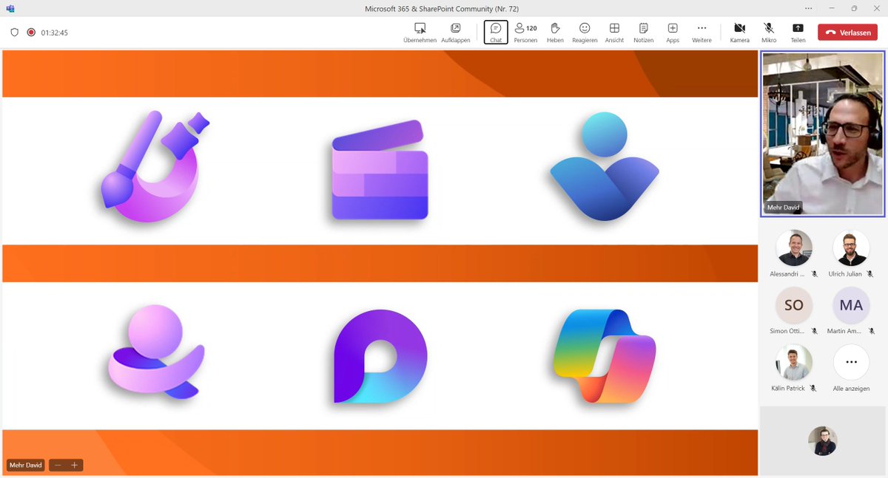Click the red recording indicator icon
Viewport: 888px width, 478px height.
pos(31,33)
